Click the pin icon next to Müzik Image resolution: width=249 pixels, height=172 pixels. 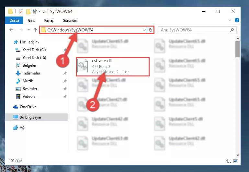coord(65,81)
